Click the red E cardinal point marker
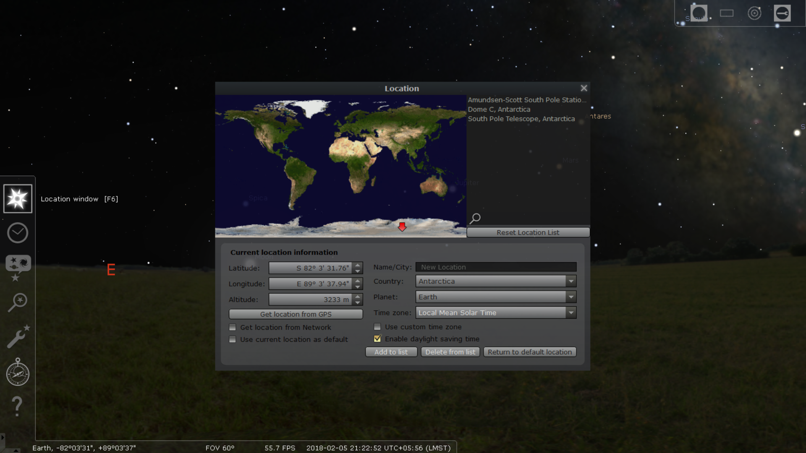The width and height of the screenshot is (806, 453). 111,270
